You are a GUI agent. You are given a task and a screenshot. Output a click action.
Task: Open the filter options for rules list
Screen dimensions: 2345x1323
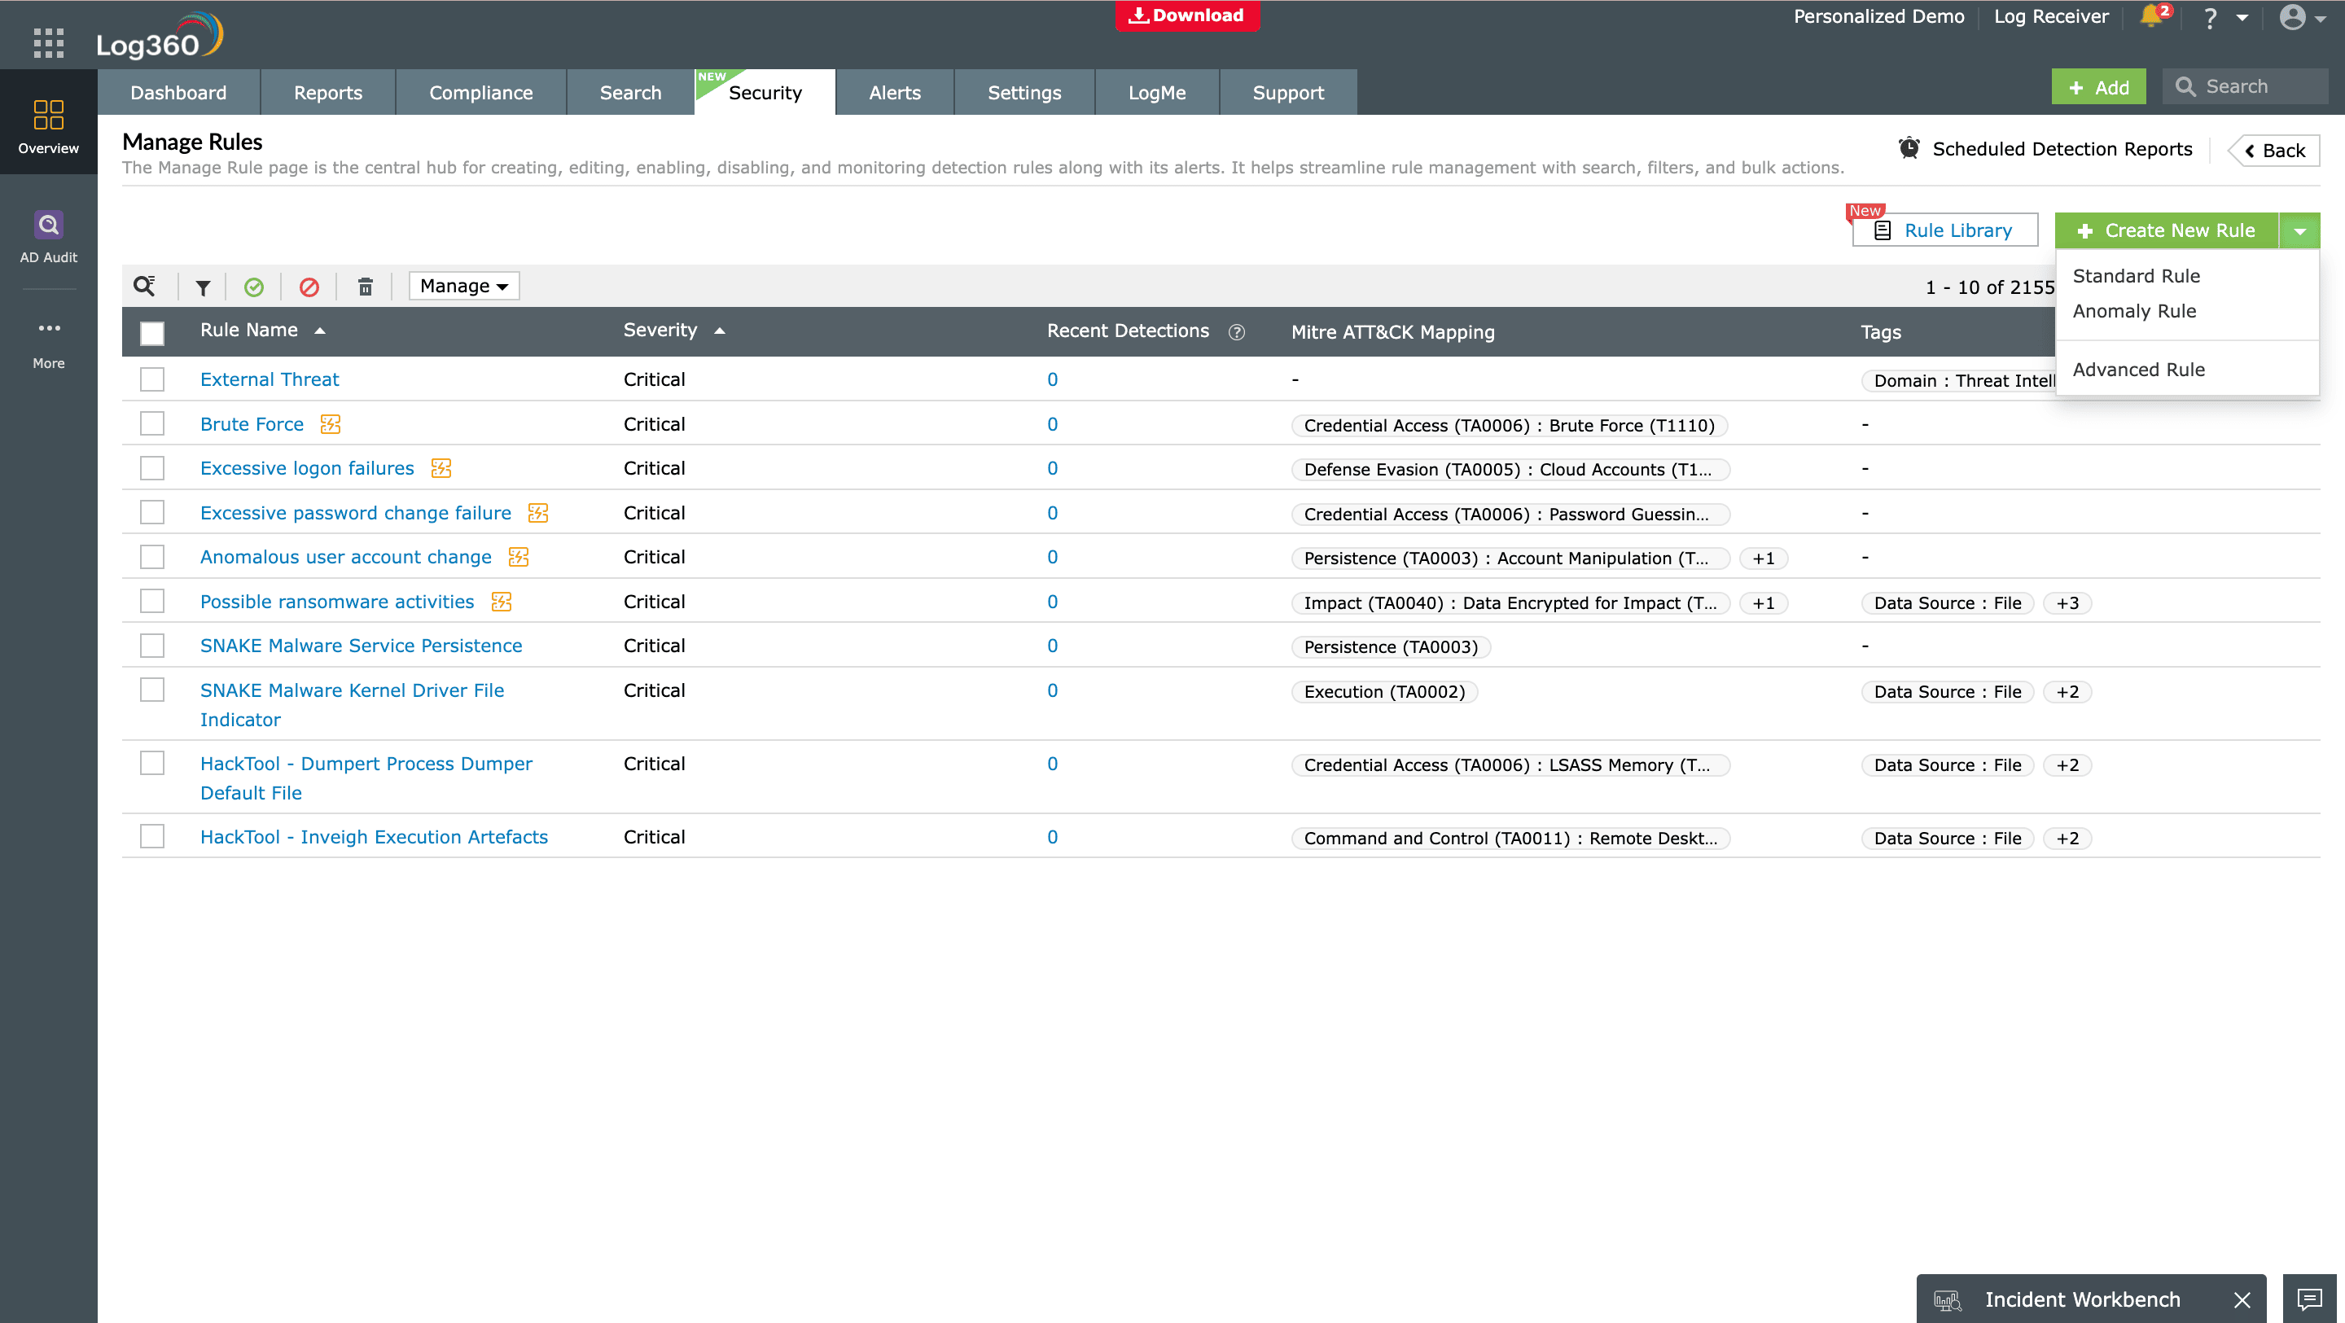[201, 287]
